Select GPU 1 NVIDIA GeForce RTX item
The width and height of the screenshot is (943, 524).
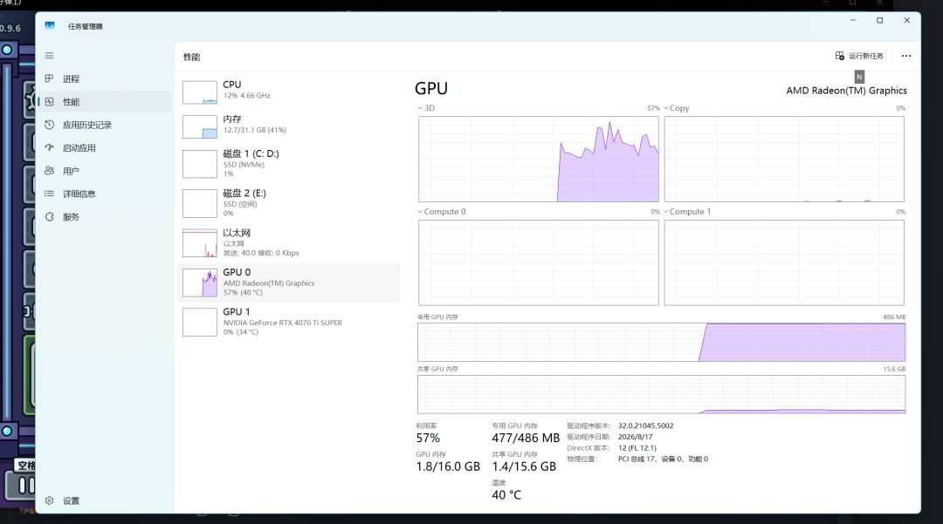289,322
